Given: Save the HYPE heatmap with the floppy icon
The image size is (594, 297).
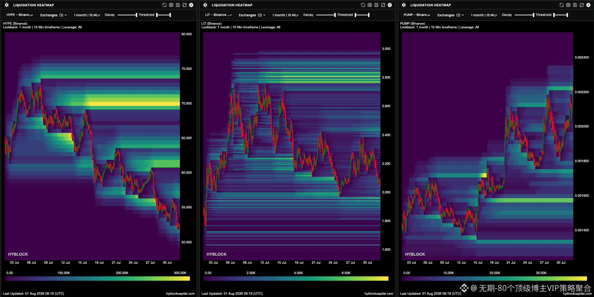Looking at the screenshot, I should point(178,5).
